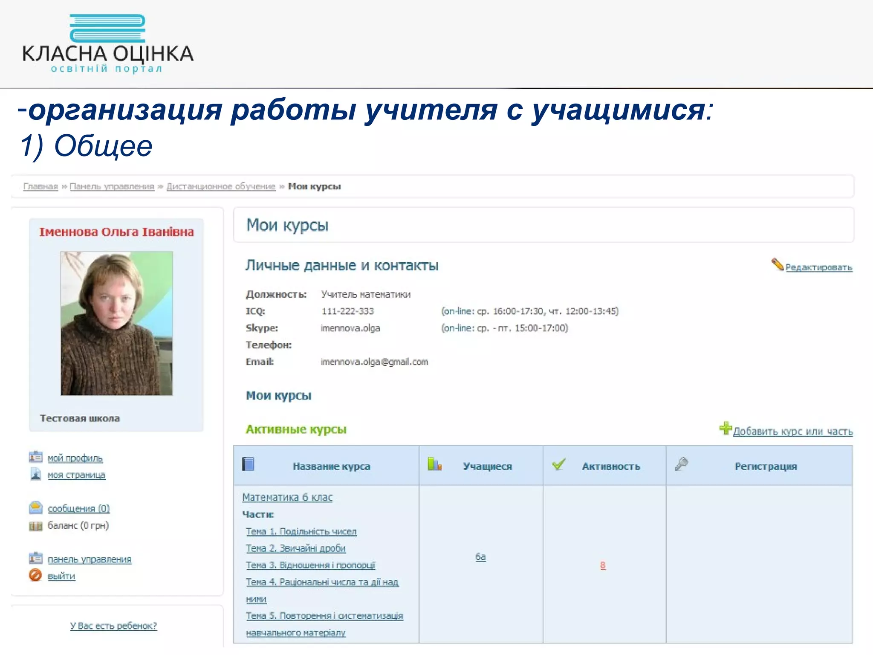Click Добавить курс или часть link

(793, 432)
